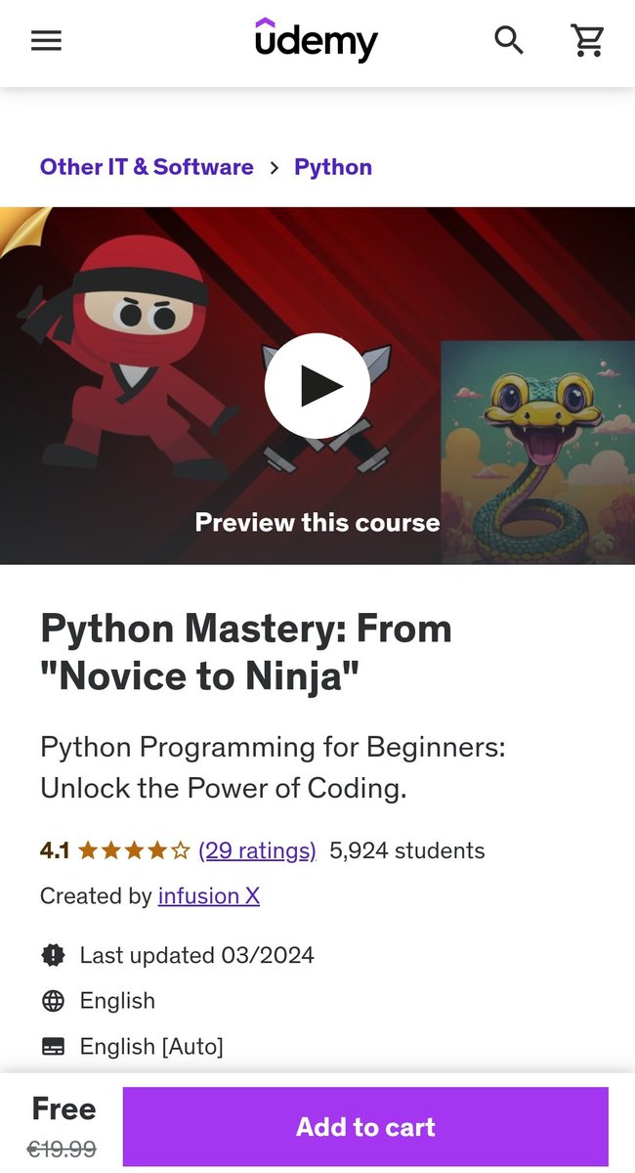The width and height of the screenshot is (635, 1173).
Task: Click the Preview this course label
Action: [317, 522]
